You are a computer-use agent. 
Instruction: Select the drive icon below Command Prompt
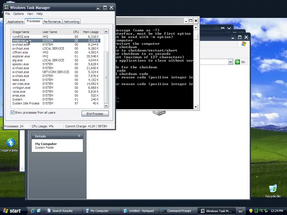159,113
